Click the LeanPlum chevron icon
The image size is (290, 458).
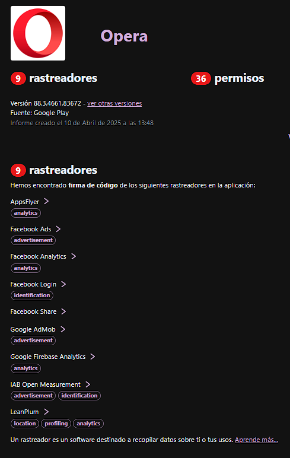tap(46, 412)
